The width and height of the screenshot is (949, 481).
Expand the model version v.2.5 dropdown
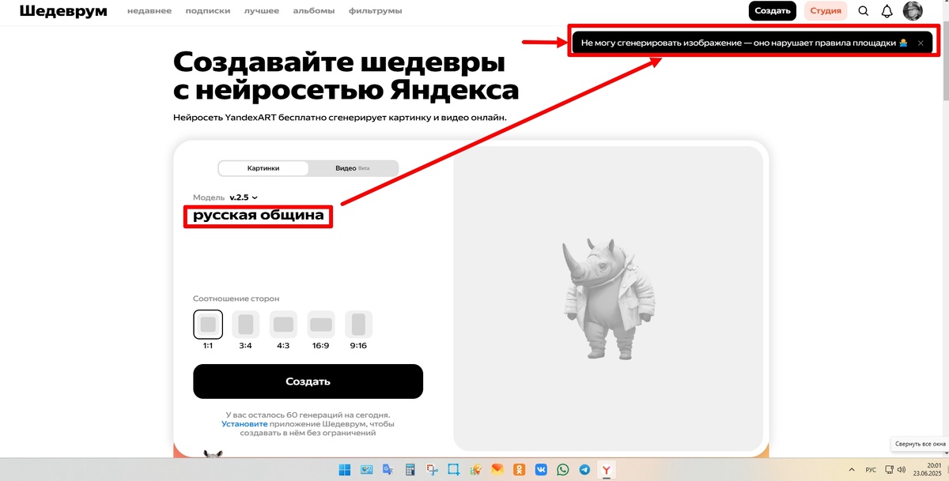click(244, 197)
